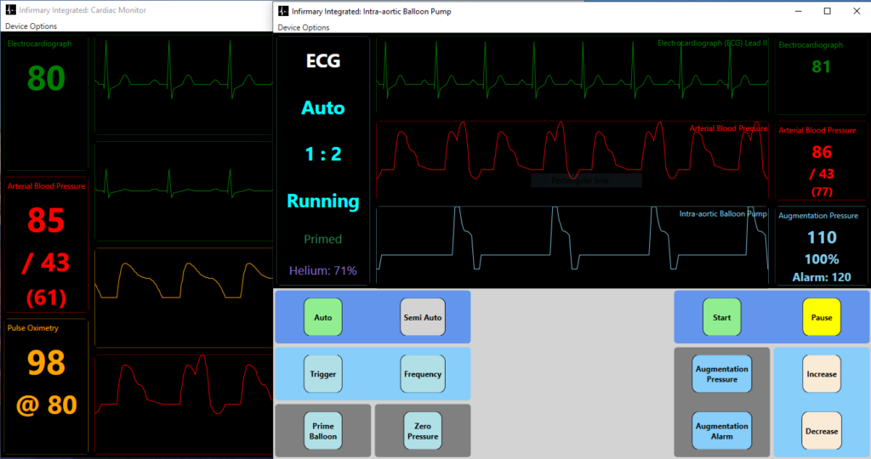Viewport: 871px width, 459px height.
Task: Maximize the Intra-aortic Balloon Pump window
Action: pyautogui.click(x=827, y=11)
